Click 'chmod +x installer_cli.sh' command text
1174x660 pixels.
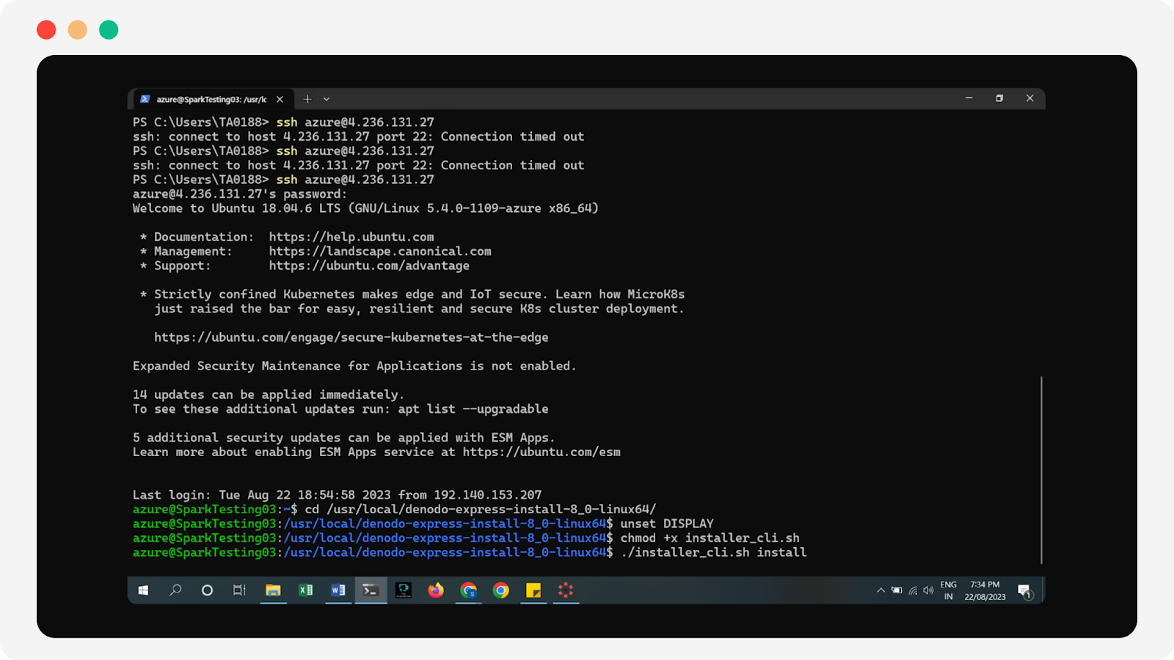coord(710,538)
